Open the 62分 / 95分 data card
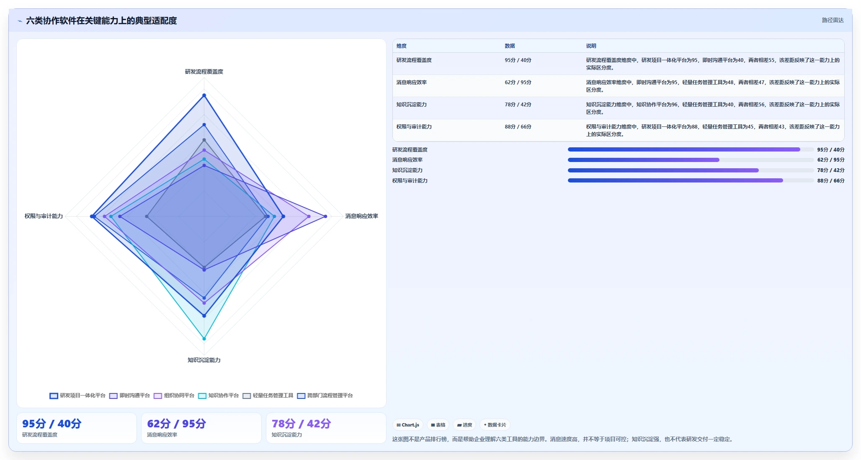Screen dimensions: 861x460 pos(201,428)
